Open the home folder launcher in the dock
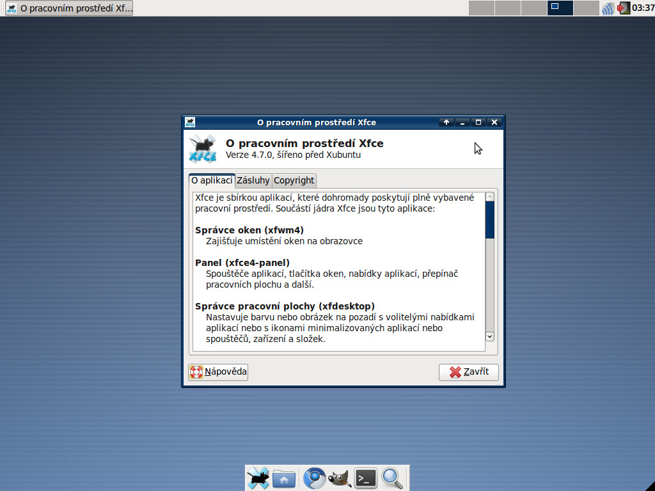 point(284,478)
